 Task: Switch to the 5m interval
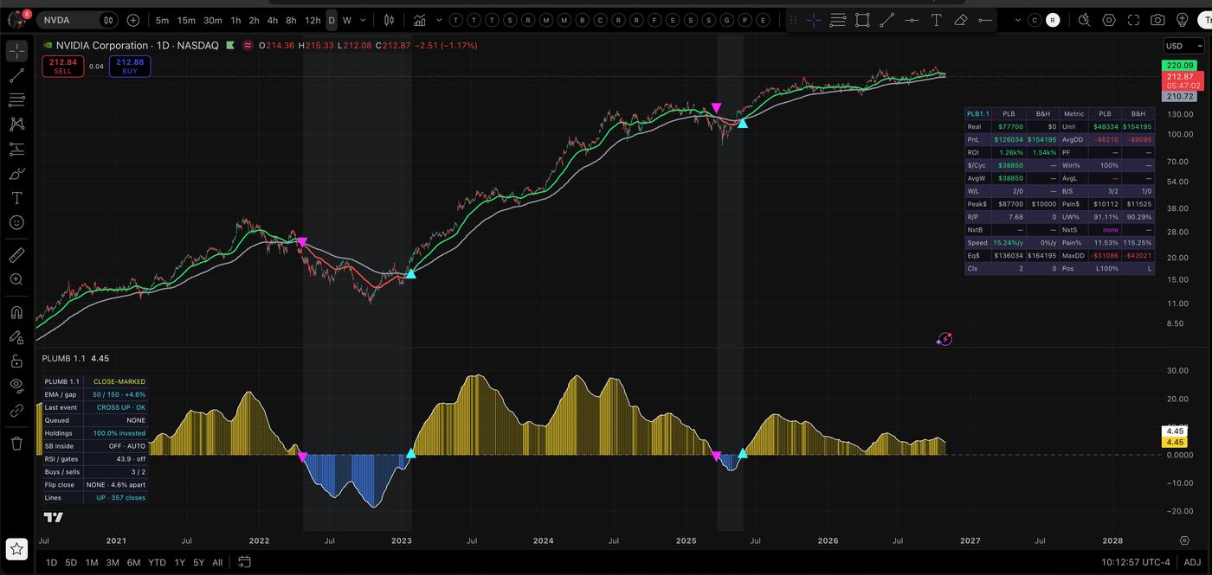point(162,20)
